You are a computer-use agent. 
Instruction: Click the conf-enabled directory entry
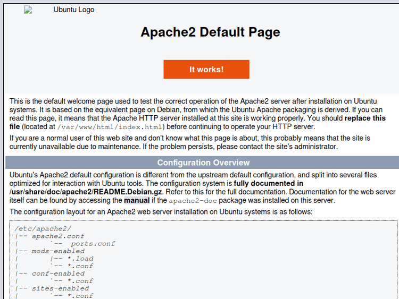(57, 274)
